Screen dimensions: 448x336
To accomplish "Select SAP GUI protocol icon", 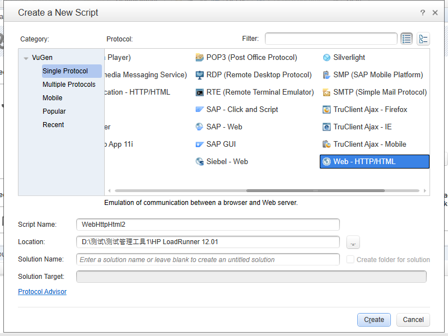I will click(199, 144).
